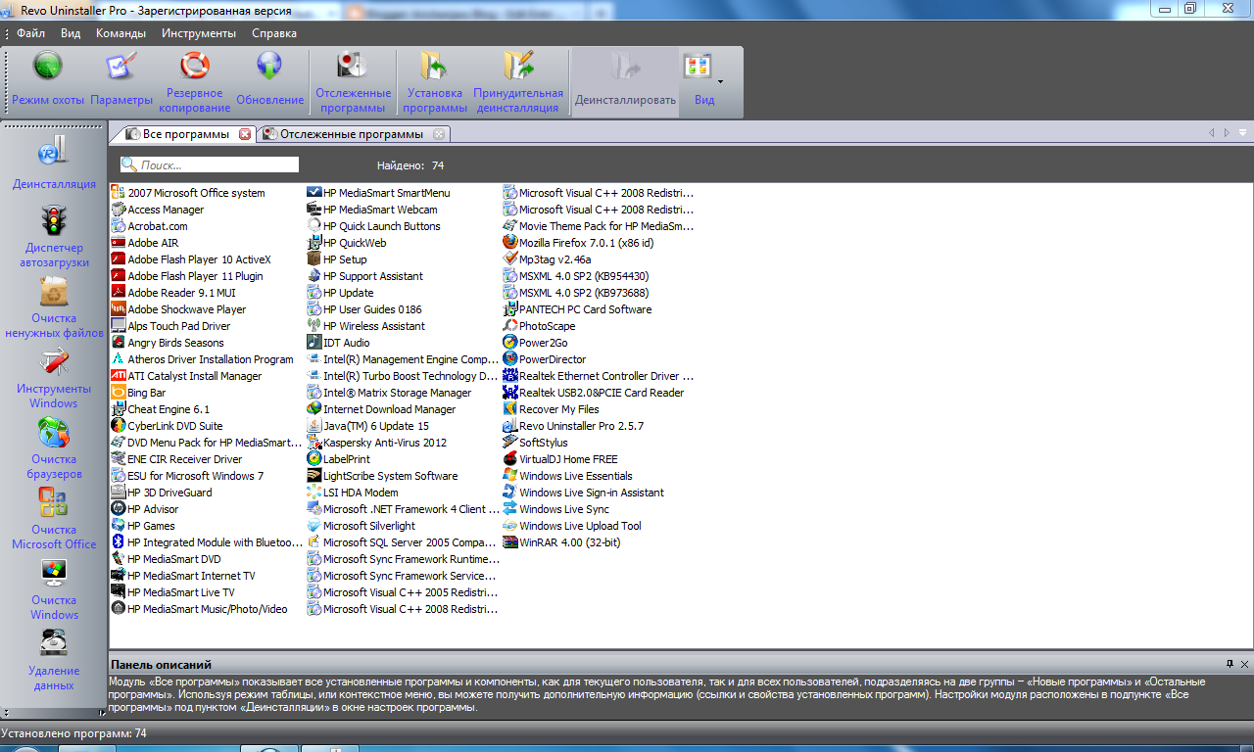Image resolution: width=1254 pixels, height=752 pixels.
Task: Select the WinRAR 4.00 (32-bit) icon
Action: 510,542
